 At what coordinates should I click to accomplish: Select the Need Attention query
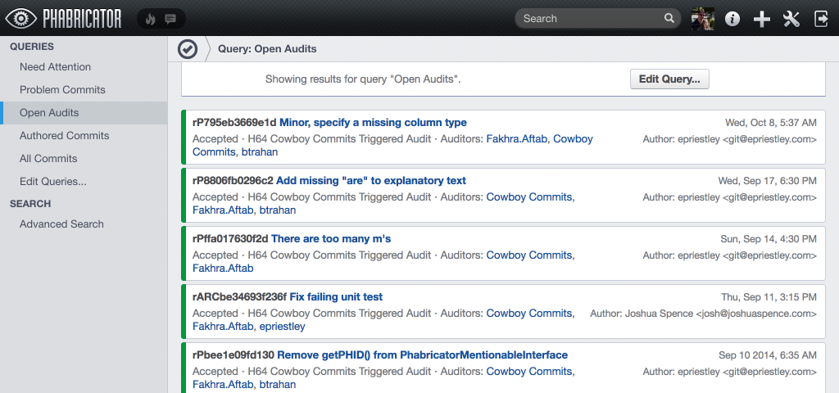[55, 67]
